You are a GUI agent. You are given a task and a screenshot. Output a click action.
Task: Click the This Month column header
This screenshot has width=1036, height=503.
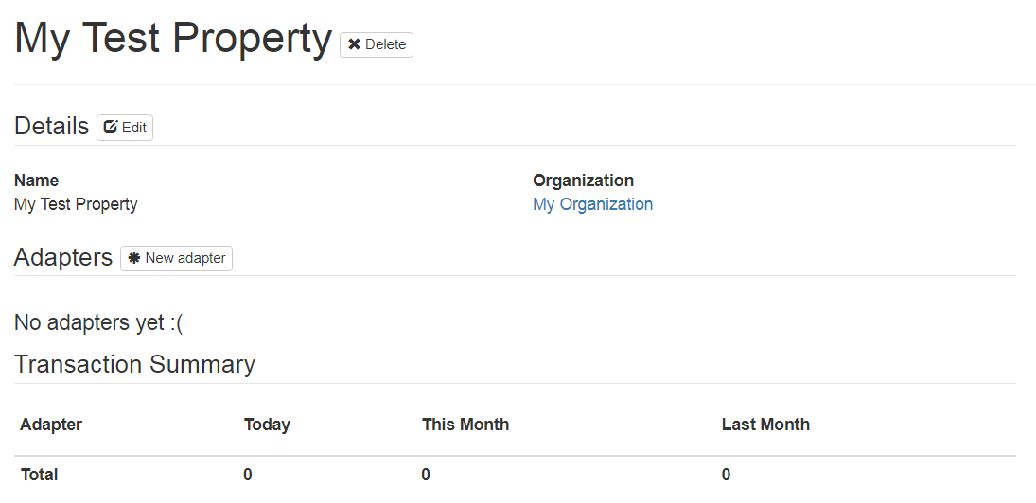(x=465, y=425)
